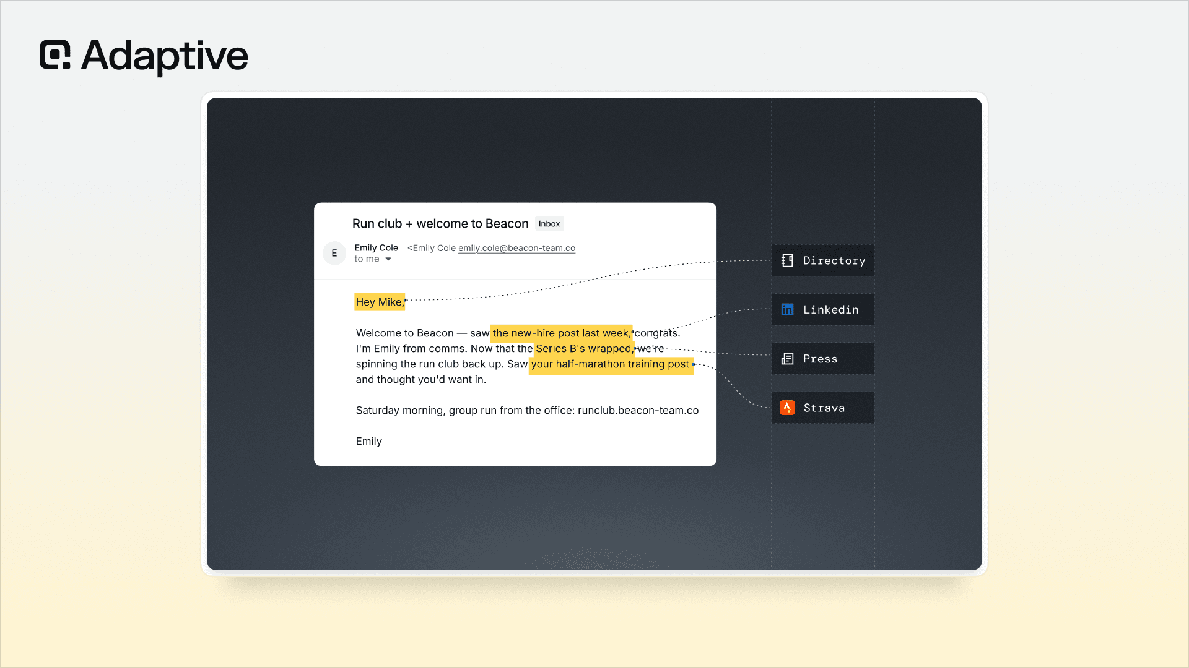This screenshot has height=668, width=1189.
Task: Click the sender name "Emily Cole"
Action: click(377, 247)
